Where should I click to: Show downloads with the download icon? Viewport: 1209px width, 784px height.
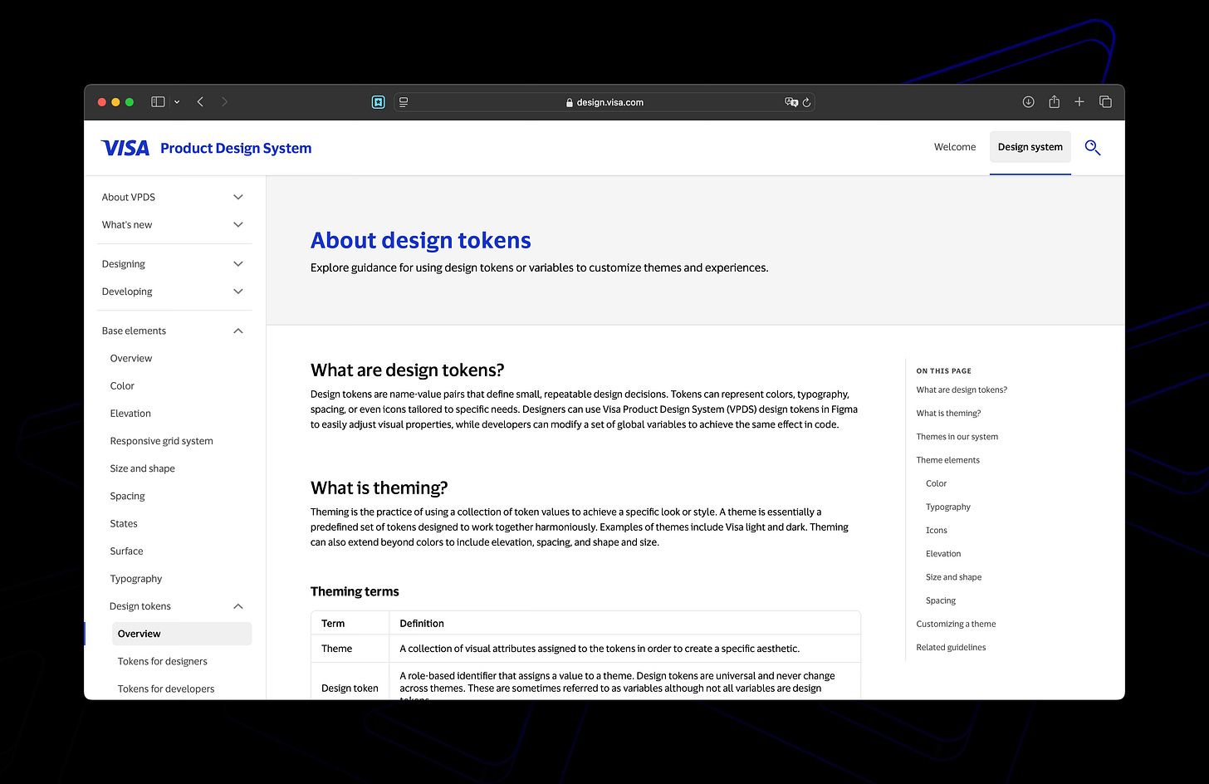tap(1028, 102)
